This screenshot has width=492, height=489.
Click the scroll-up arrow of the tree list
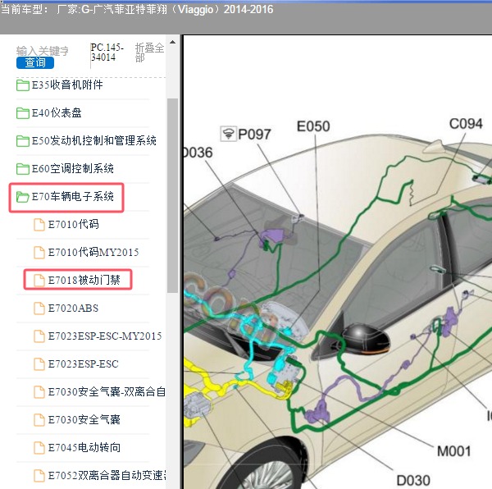point(172,42)
